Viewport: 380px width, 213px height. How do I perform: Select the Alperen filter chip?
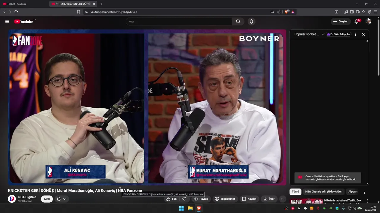tap(353, 191)
